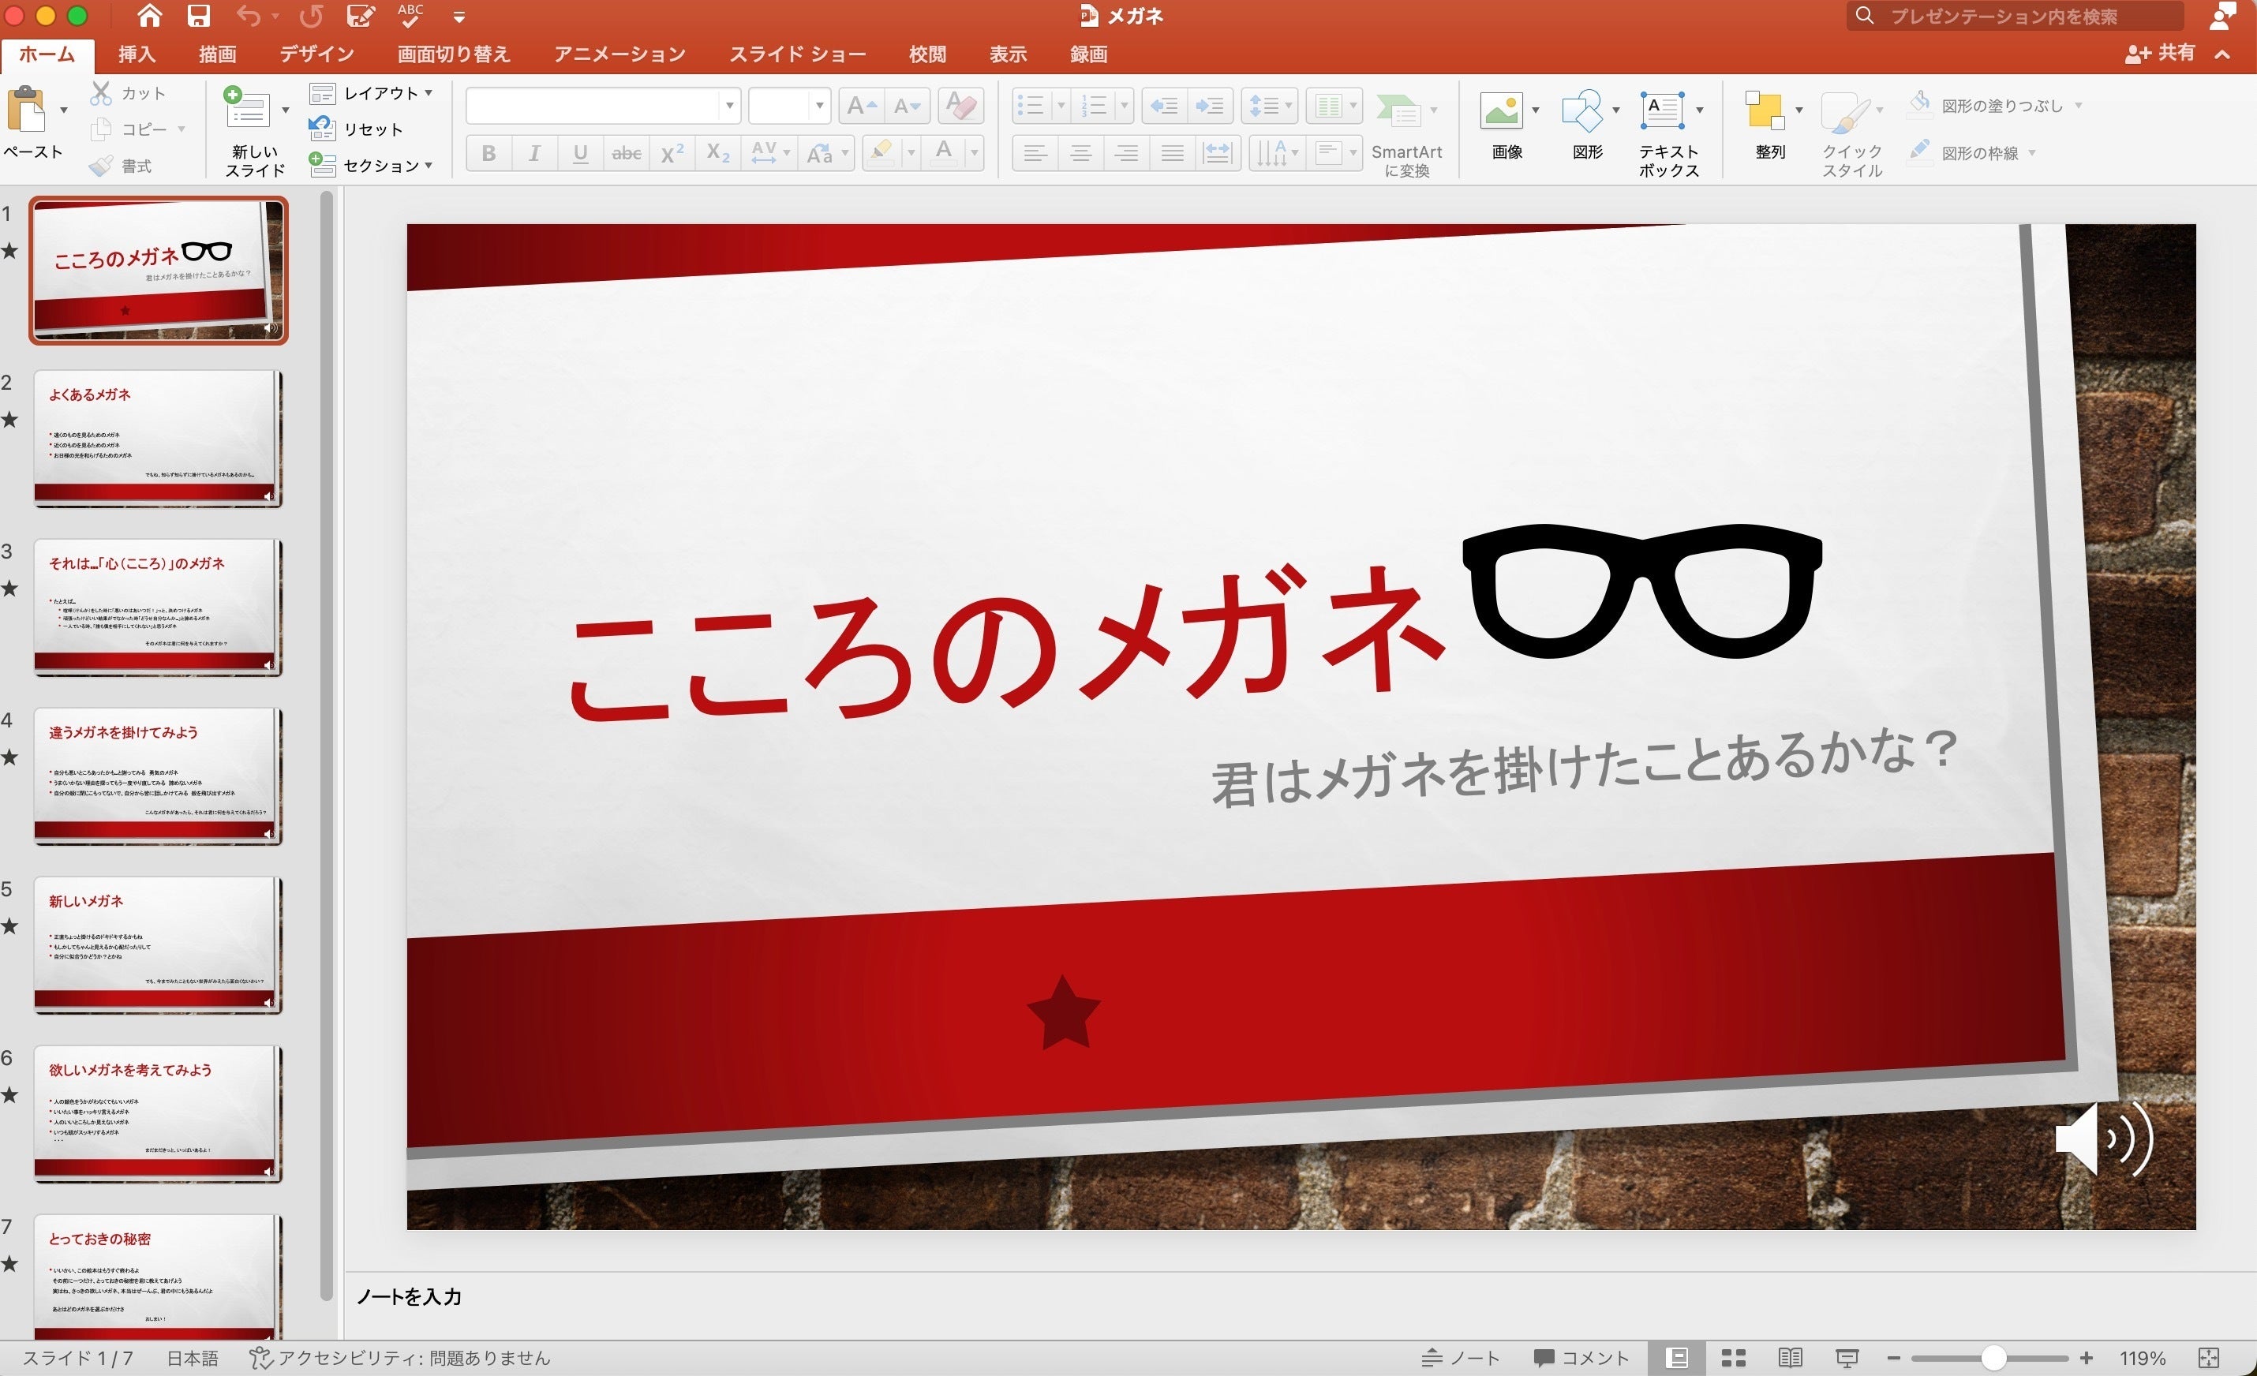Toggle italic formatting
The height and width of the screenshot is (1376, 2257).
pyautogui.click(x=534, y=153)
